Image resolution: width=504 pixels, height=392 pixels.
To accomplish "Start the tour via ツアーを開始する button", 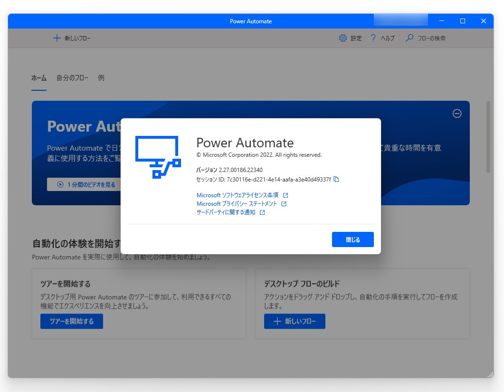I will (71, 321).
